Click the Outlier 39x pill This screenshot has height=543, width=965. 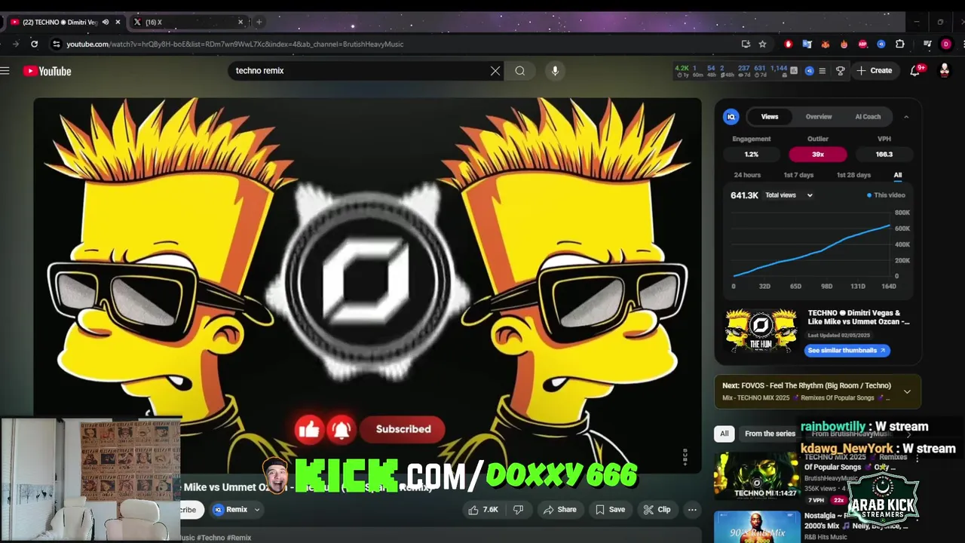(818, 155)
